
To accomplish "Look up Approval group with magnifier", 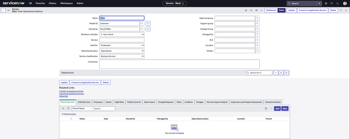I will pyautogui.click(x=257, y=18).
